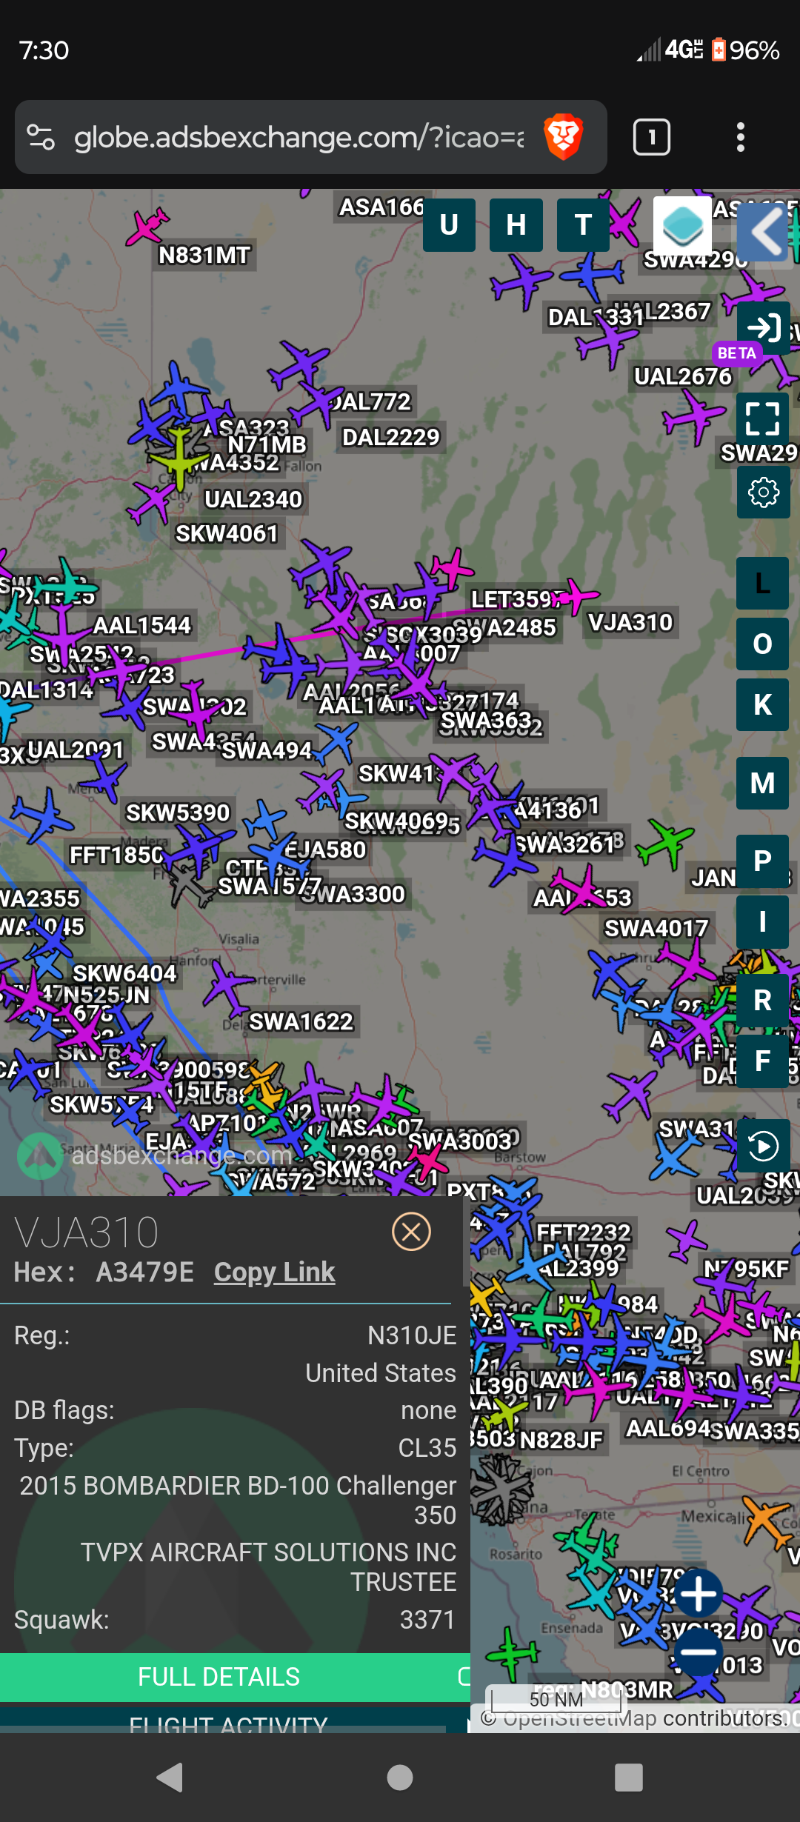
Task: Toggle the L labels button
Action: click(762, 583)
